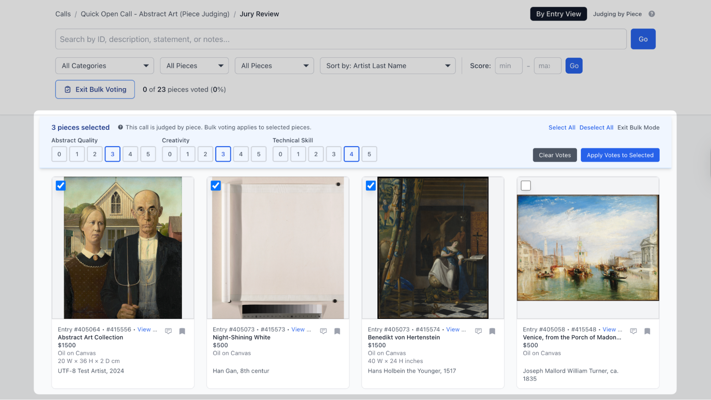
Task: Set Creativity score to 0
Action: coord(170,154)
